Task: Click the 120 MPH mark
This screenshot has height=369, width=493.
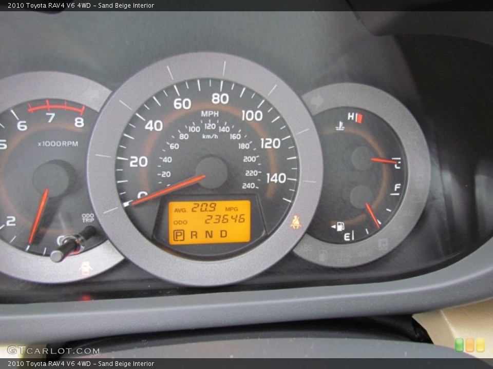Action: (x=271, y=143)
